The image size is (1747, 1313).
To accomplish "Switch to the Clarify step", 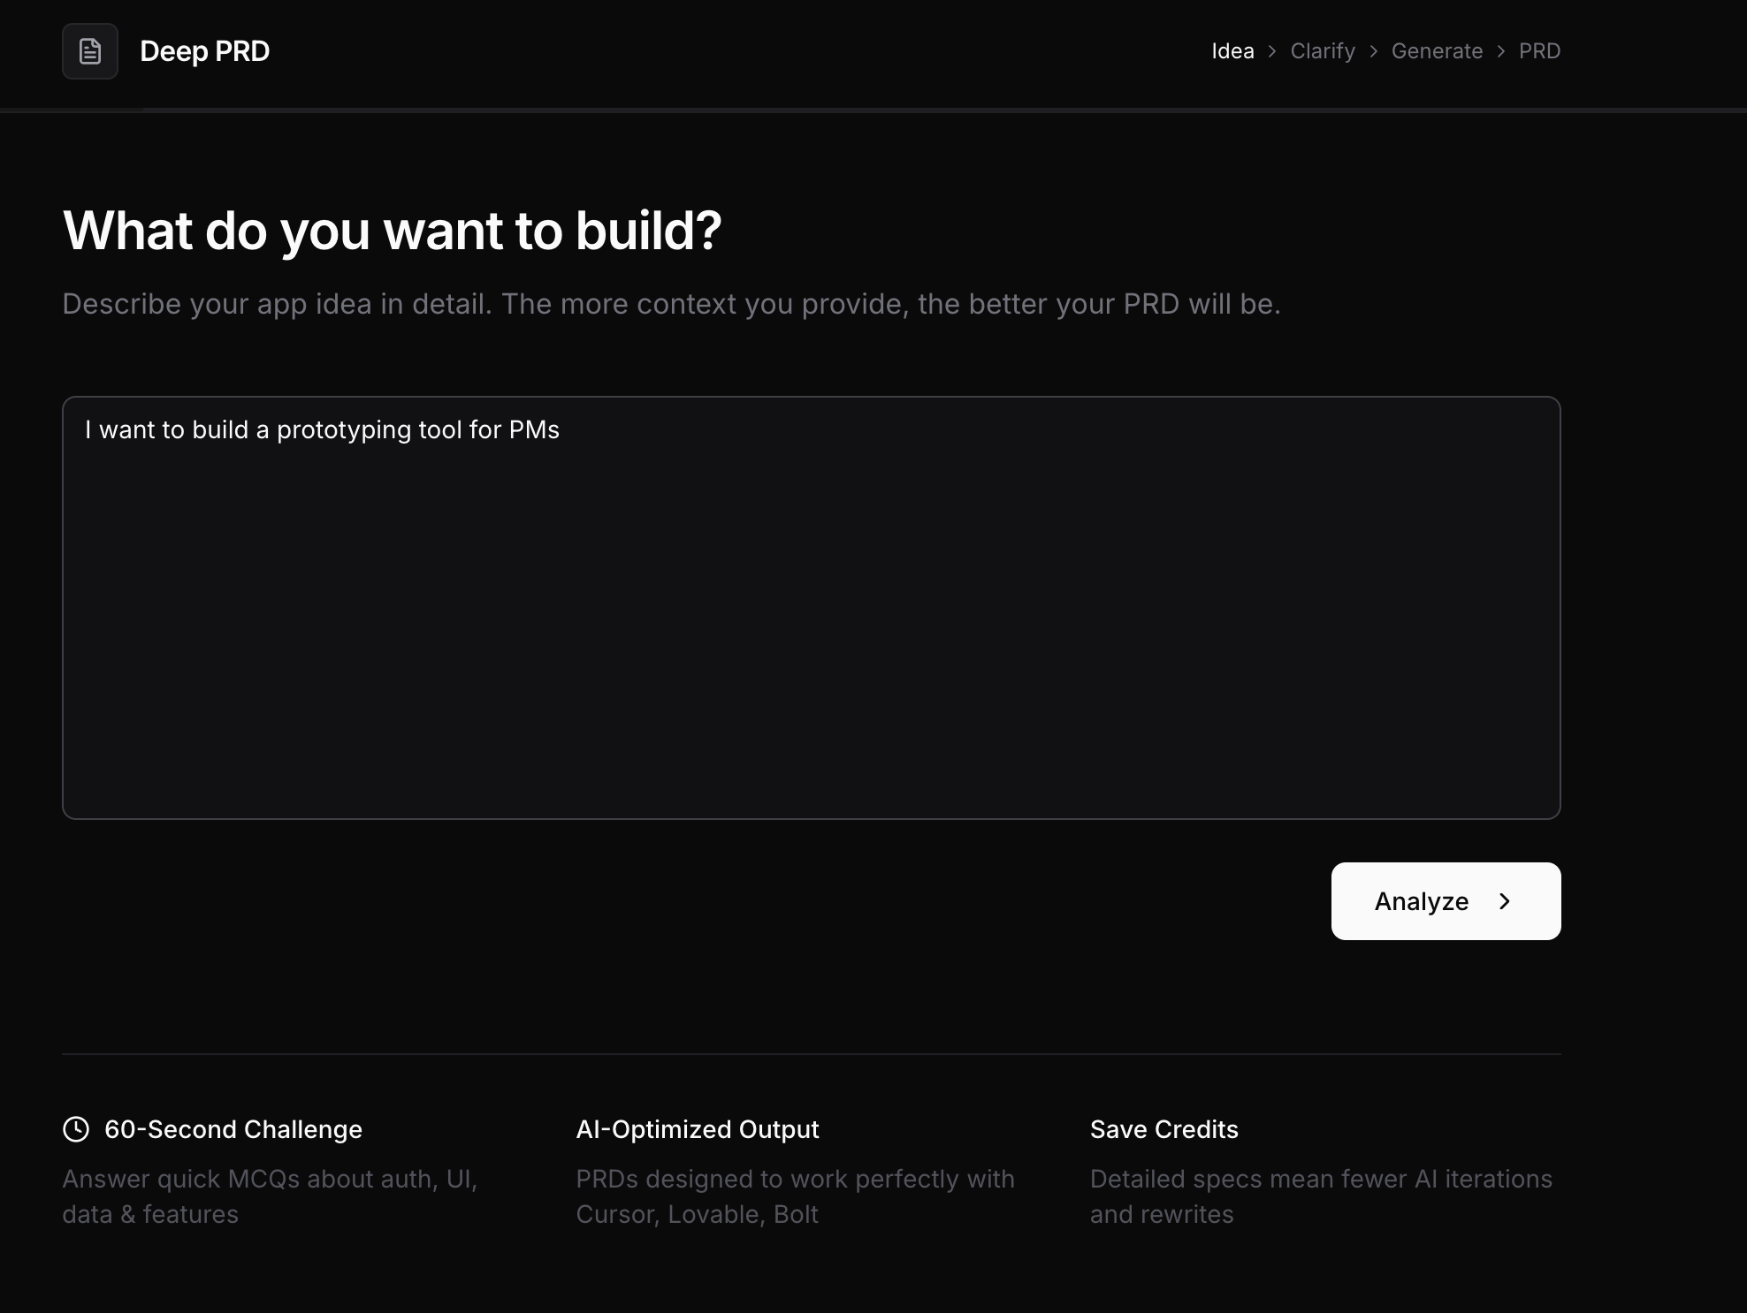I will coord(1322,51).
